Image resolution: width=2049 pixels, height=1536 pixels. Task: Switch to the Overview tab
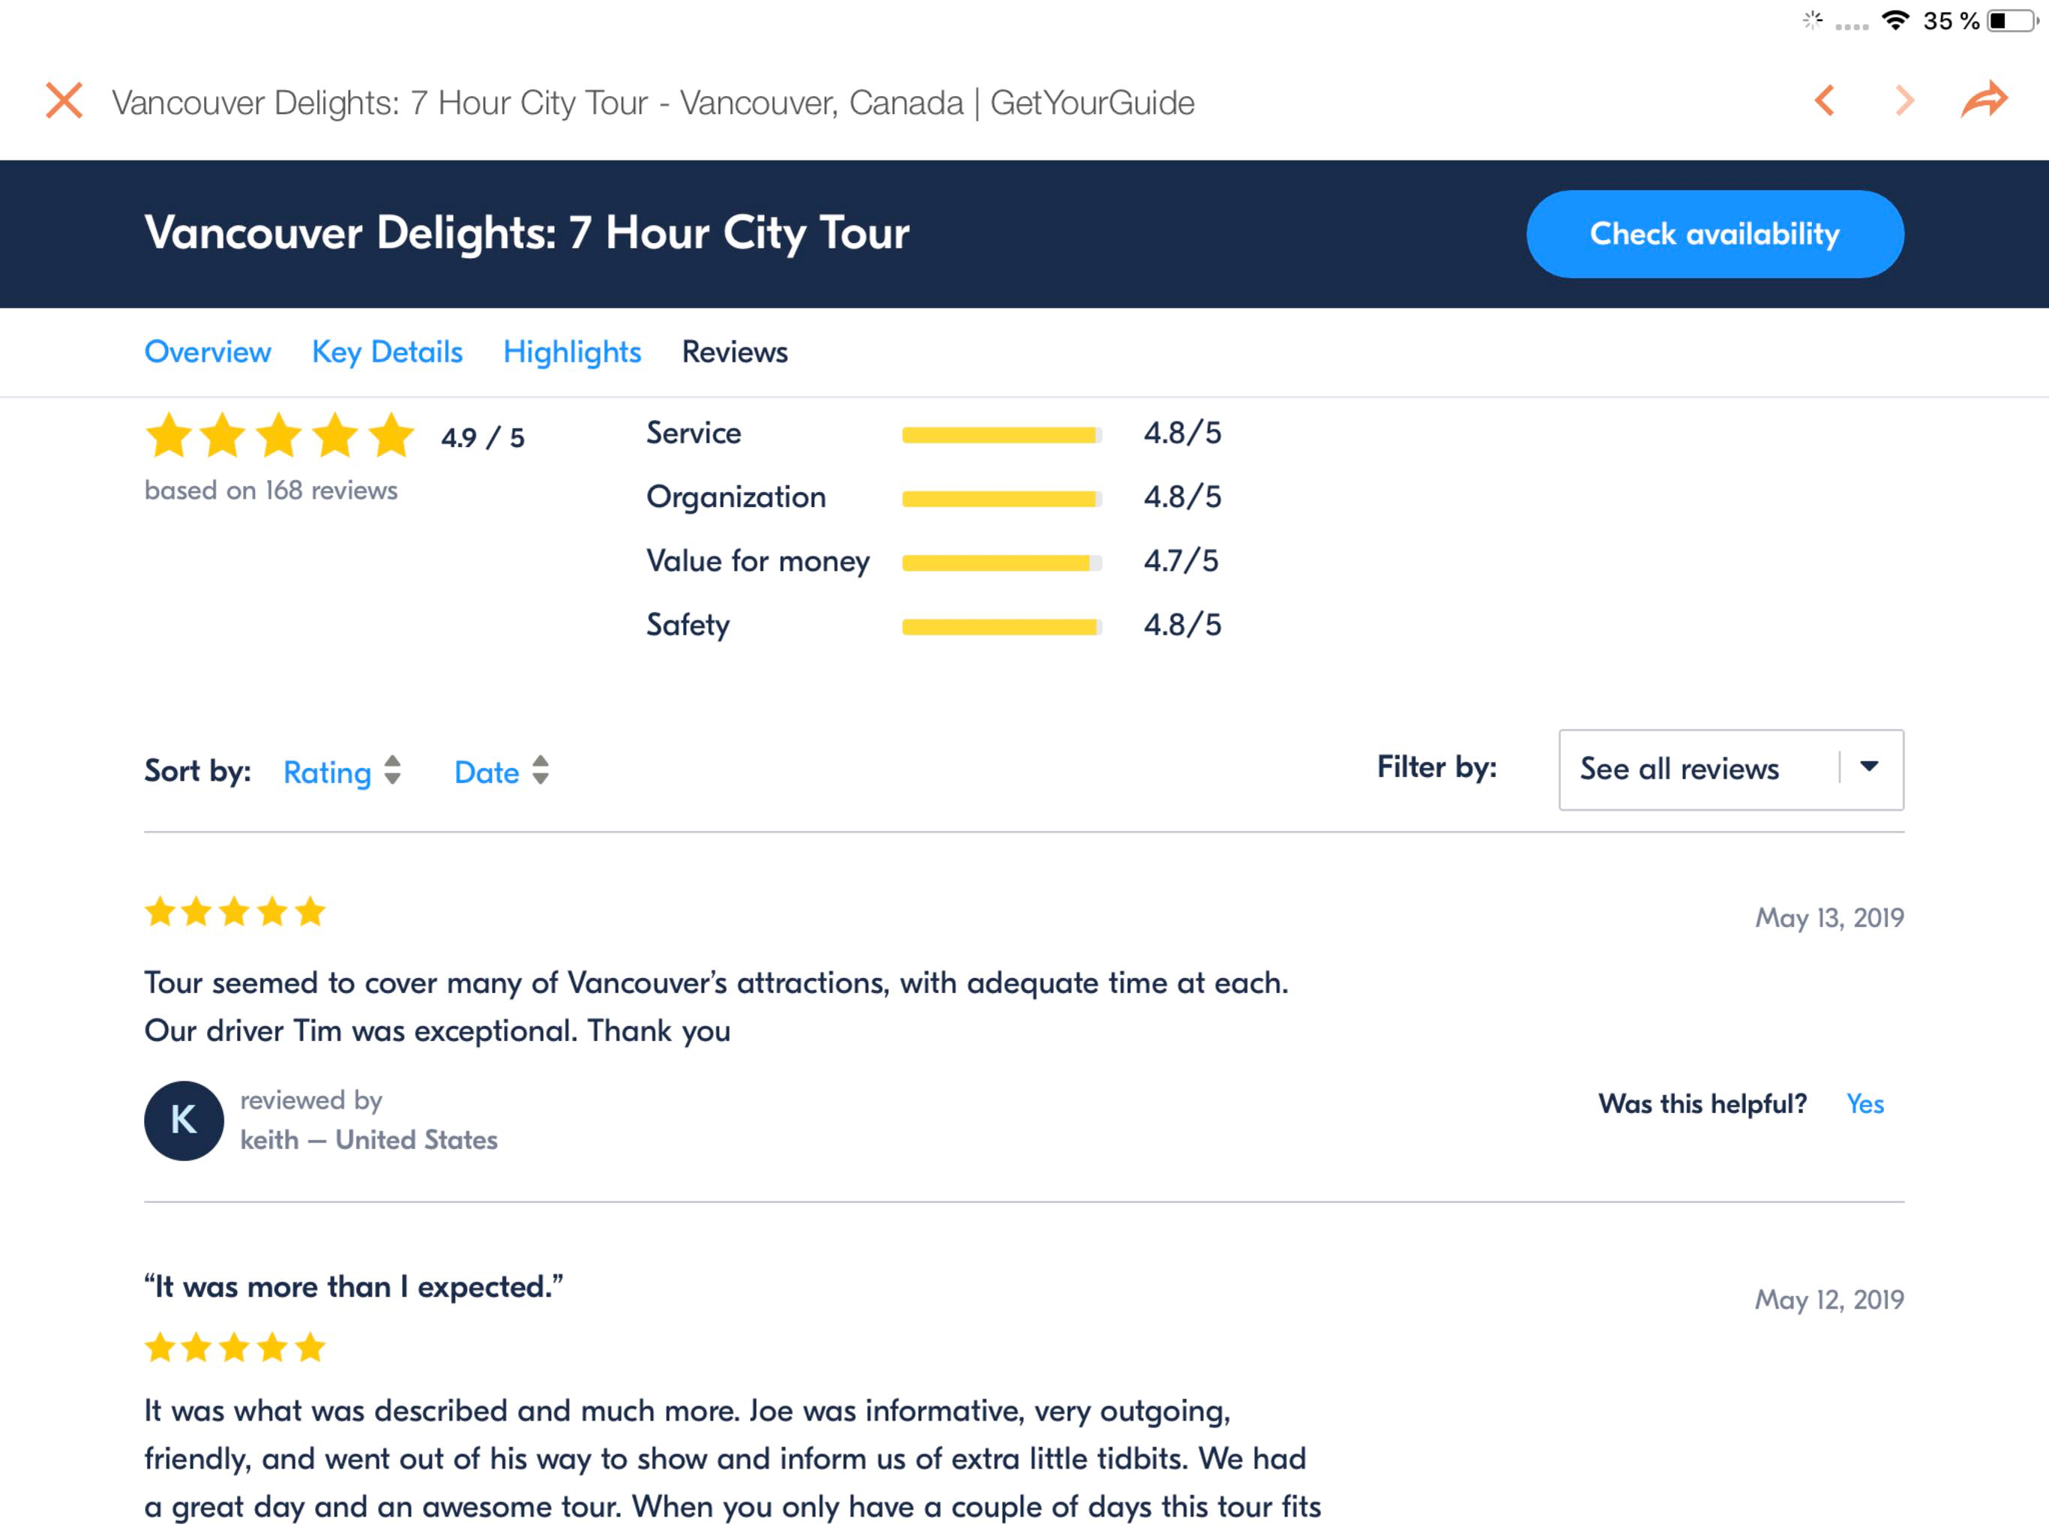tap(208, 352)
